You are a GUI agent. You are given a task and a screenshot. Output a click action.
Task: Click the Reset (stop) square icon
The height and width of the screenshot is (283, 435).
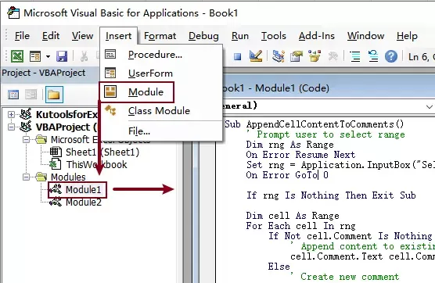point(238,57)
